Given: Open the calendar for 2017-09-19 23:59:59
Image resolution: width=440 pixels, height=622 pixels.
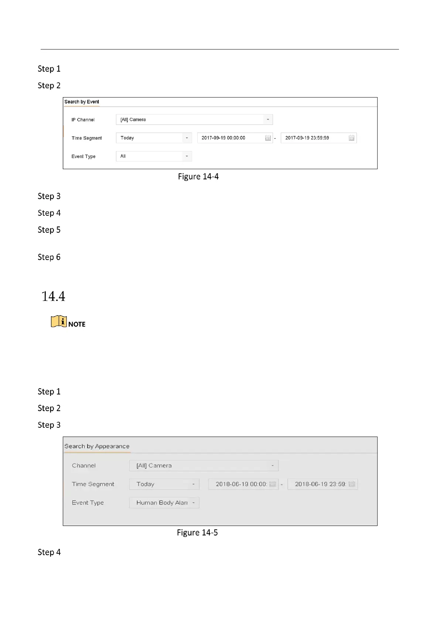Looking at the screenshot, I should point(351,138).
